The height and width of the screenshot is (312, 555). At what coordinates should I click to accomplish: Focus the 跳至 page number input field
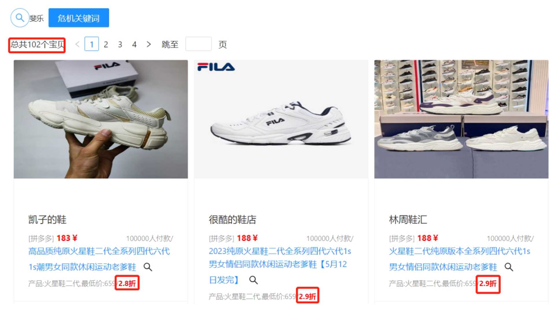coord(199,44)
